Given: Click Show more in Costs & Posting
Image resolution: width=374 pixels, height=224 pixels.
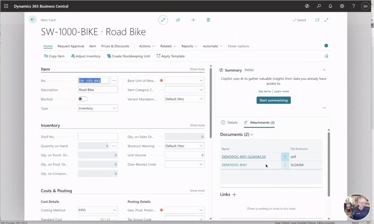Looking at the screenshot, I should point(197,191).
